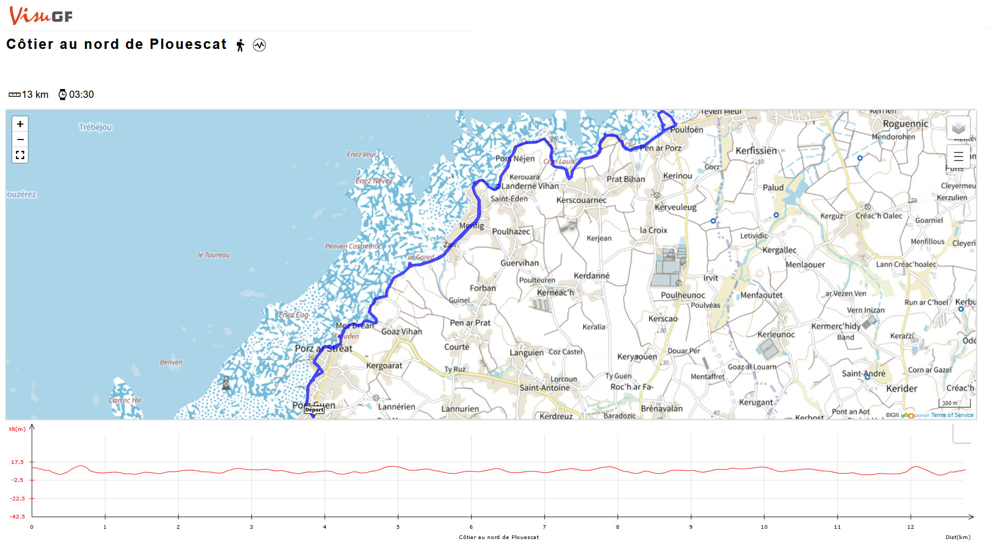The image size is (989, 556).
Task: Click the ruler distance icon
Action: (14, 95)
